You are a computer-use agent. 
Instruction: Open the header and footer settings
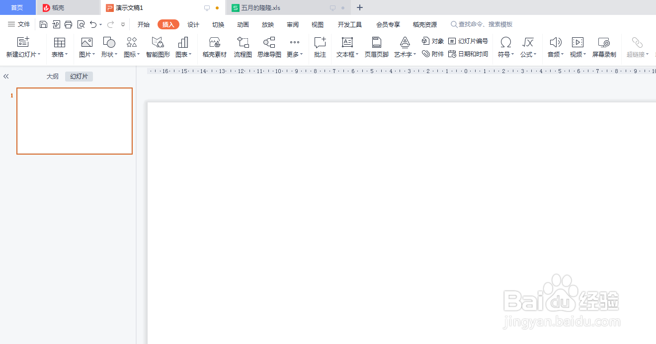coord(376,47)
